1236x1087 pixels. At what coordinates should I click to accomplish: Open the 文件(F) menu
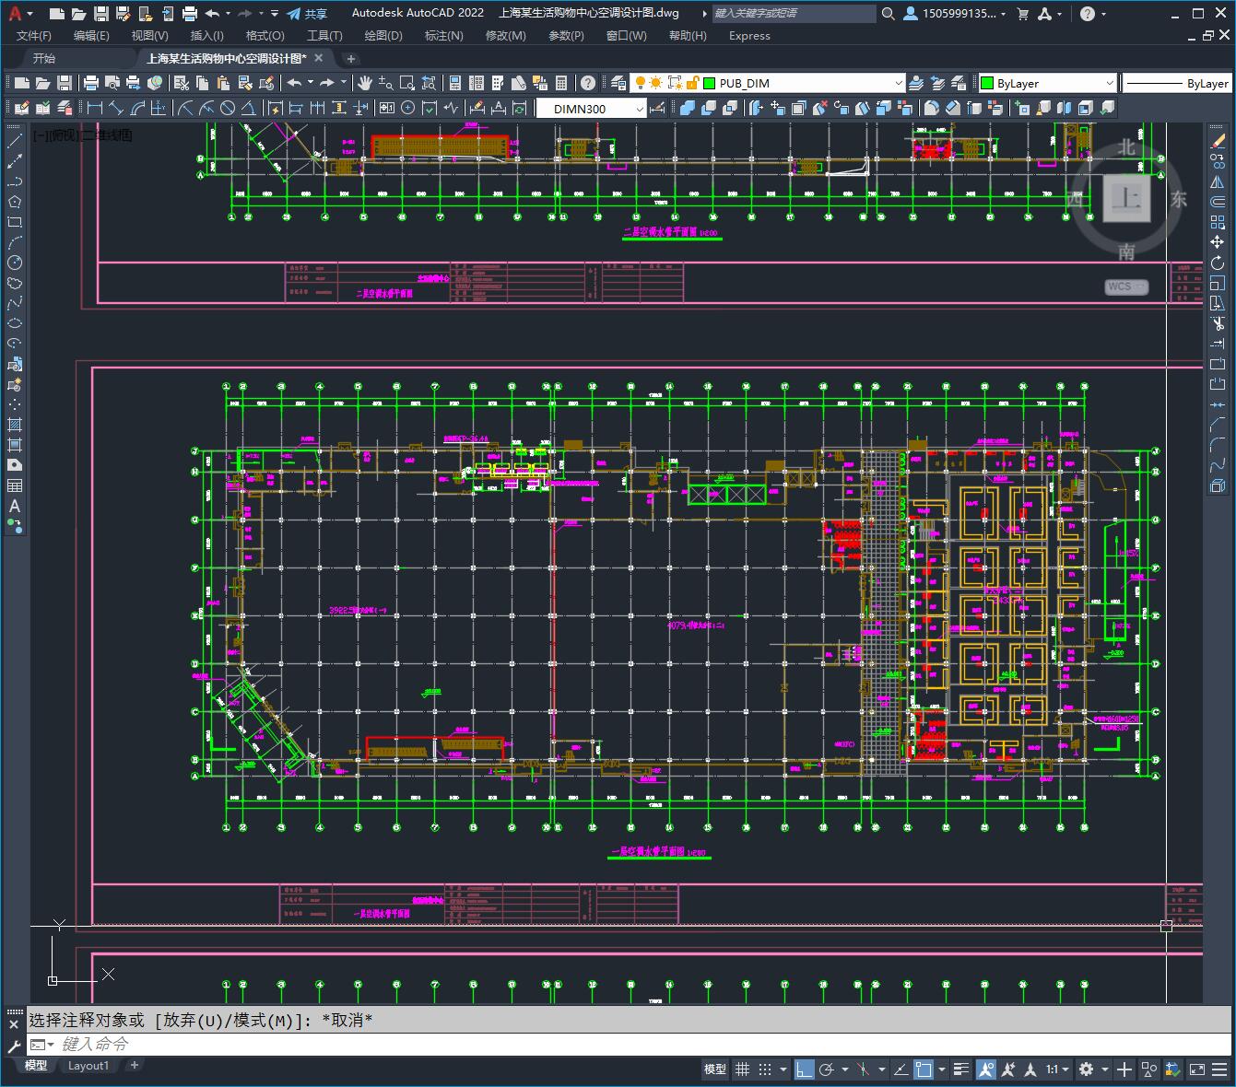click(34, 36)
